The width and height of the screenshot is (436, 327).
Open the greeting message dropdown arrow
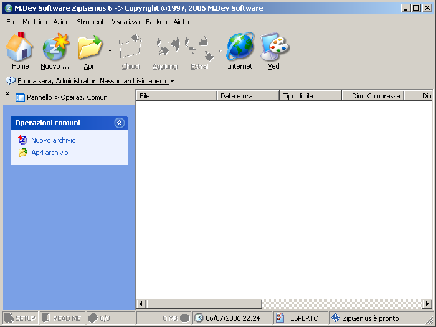click(172, 81)
